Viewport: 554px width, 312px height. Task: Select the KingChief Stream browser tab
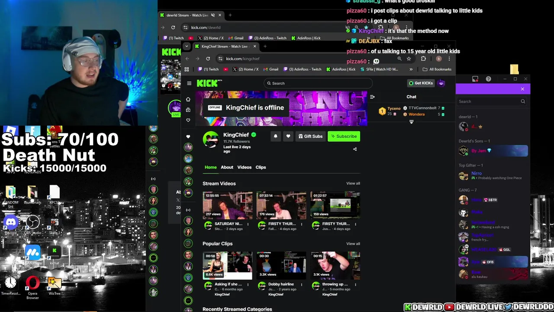(x=225, y=46)
